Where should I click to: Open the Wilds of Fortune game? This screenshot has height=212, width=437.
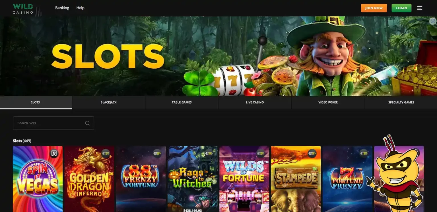click(244, 179)
